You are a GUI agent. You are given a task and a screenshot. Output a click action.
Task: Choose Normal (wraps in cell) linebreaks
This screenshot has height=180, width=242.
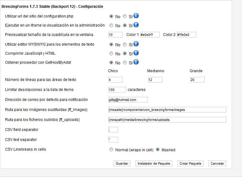coord(111,150)
